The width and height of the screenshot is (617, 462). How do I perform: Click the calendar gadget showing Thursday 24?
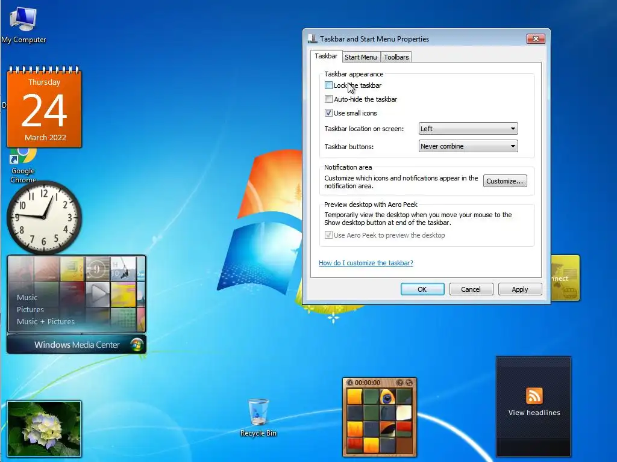click(45, 107)
